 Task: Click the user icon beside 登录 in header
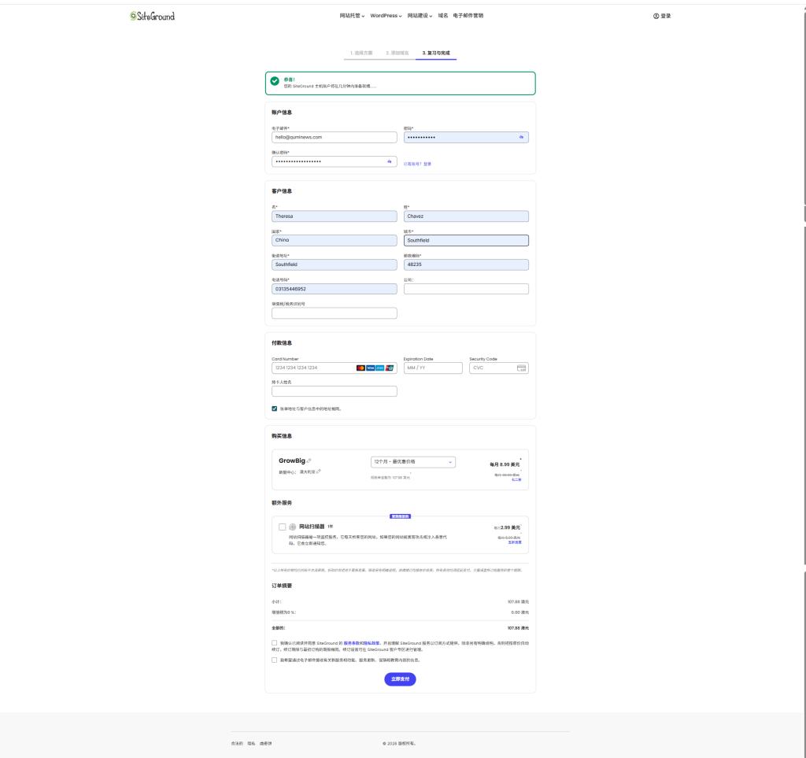click(656, 16)
